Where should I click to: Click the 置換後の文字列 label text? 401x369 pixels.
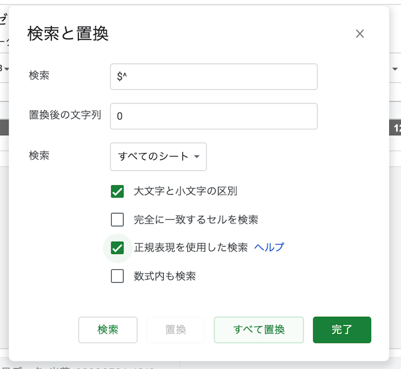pyautogui.click(x=65, y=115)
